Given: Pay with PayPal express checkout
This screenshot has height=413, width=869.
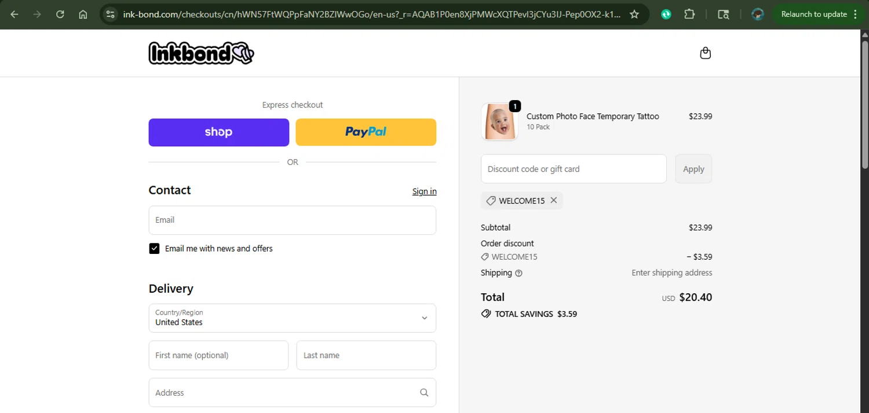Looking at the screenshot, I should coord(366,132).
